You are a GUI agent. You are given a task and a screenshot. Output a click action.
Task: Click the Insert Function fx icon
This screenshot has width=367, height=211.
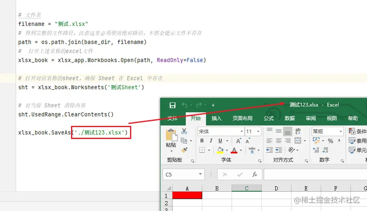(x=255, y=174)
